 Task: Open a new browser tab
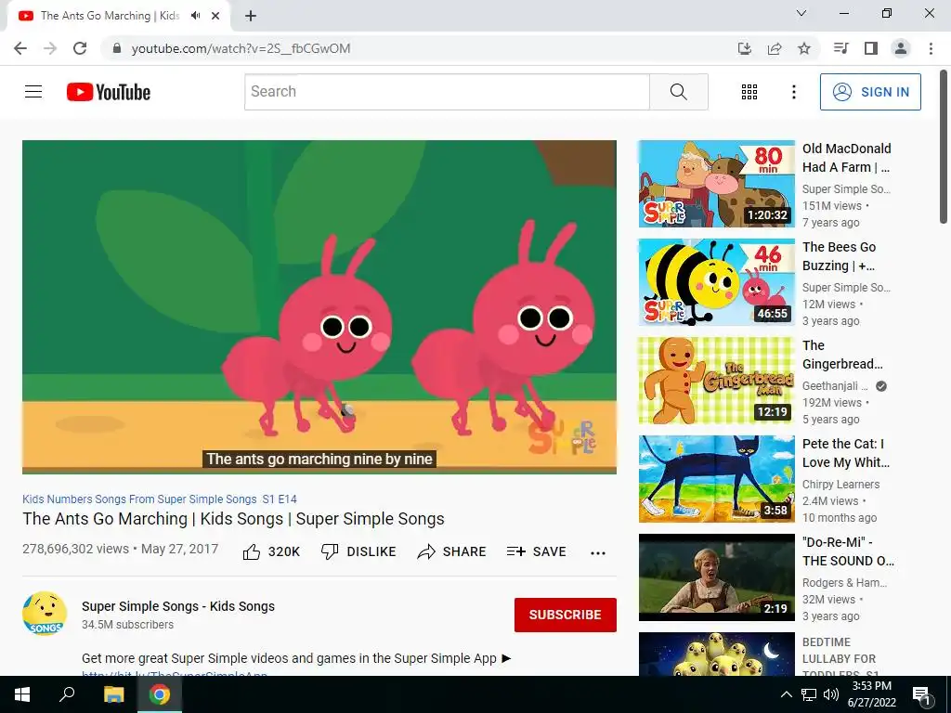click(x=251, y=16)
